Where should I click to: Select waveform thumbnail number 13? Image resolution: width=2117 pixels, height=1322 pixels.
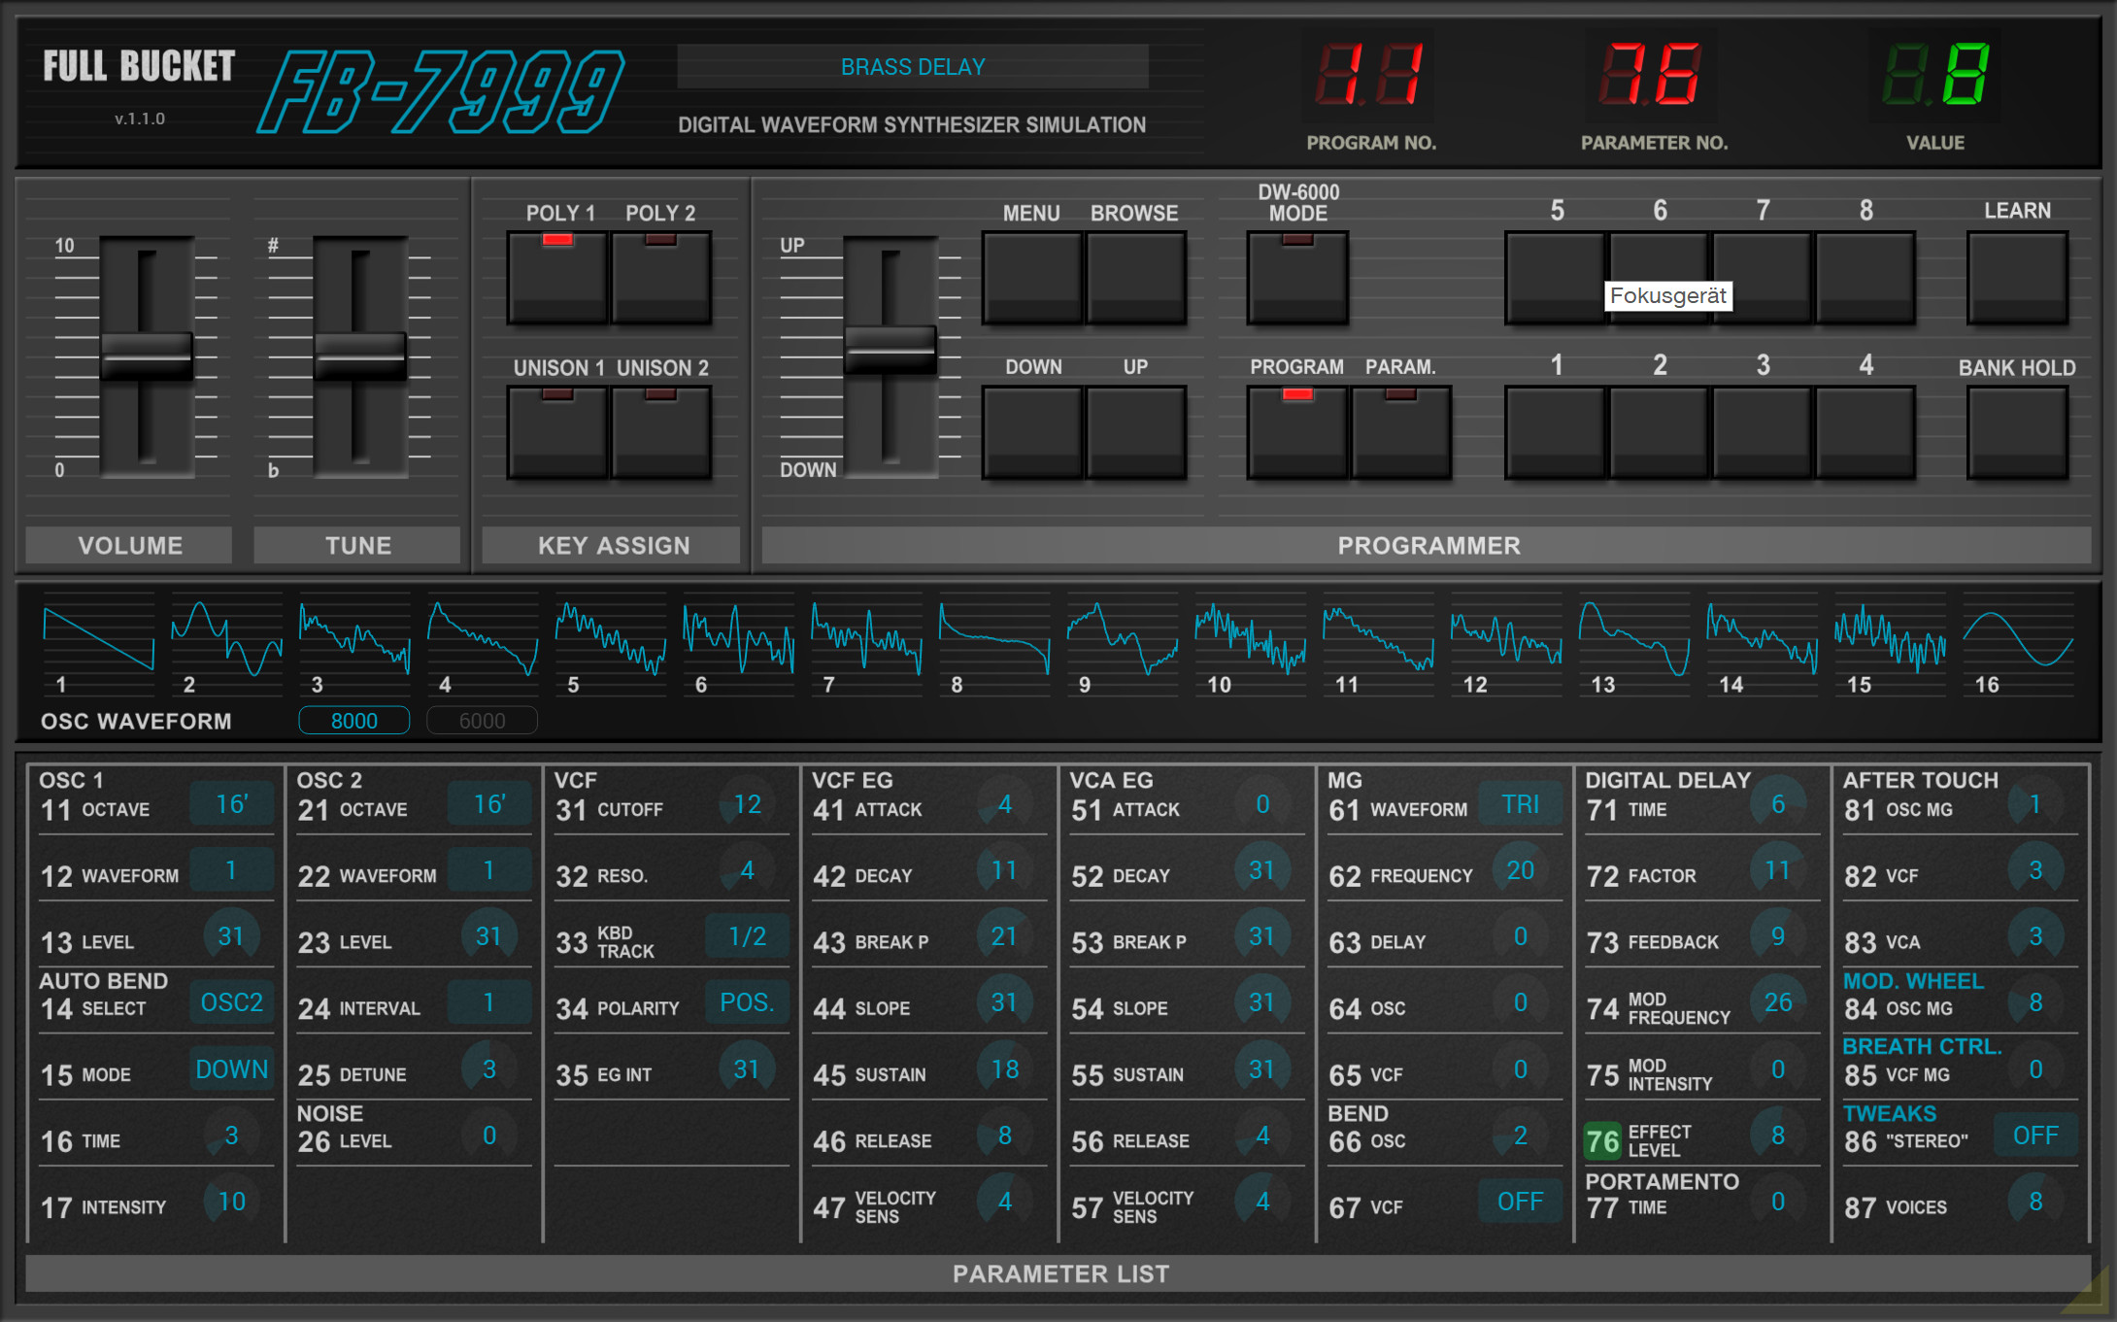click(1634, 638)
